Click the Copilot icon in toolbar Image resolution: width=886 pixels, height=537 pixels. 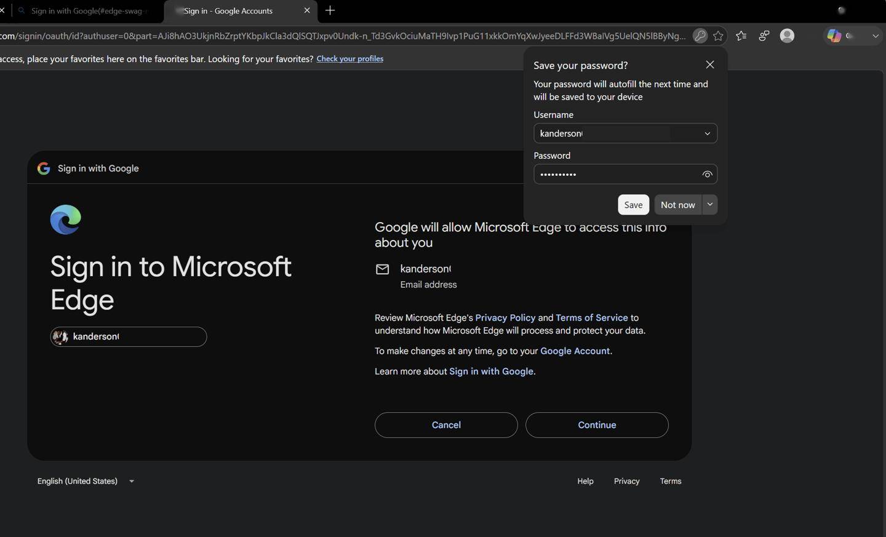point(834,36)
